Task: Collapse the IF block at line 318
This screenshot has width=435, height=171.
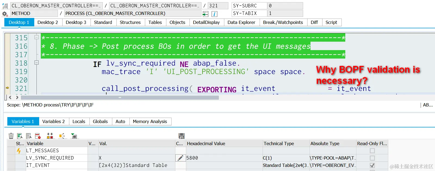Action: point(36,63)
